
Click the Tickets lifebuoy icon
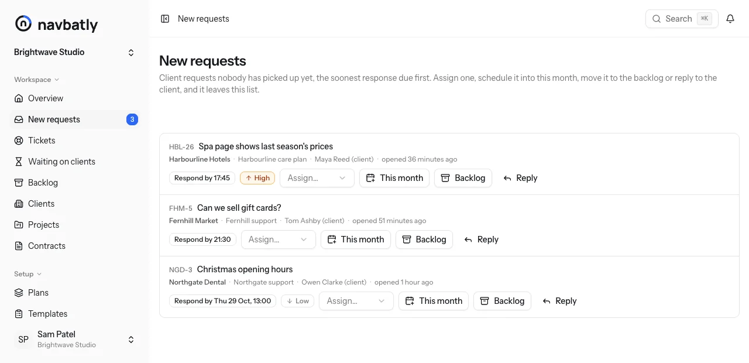pos(19,141)
